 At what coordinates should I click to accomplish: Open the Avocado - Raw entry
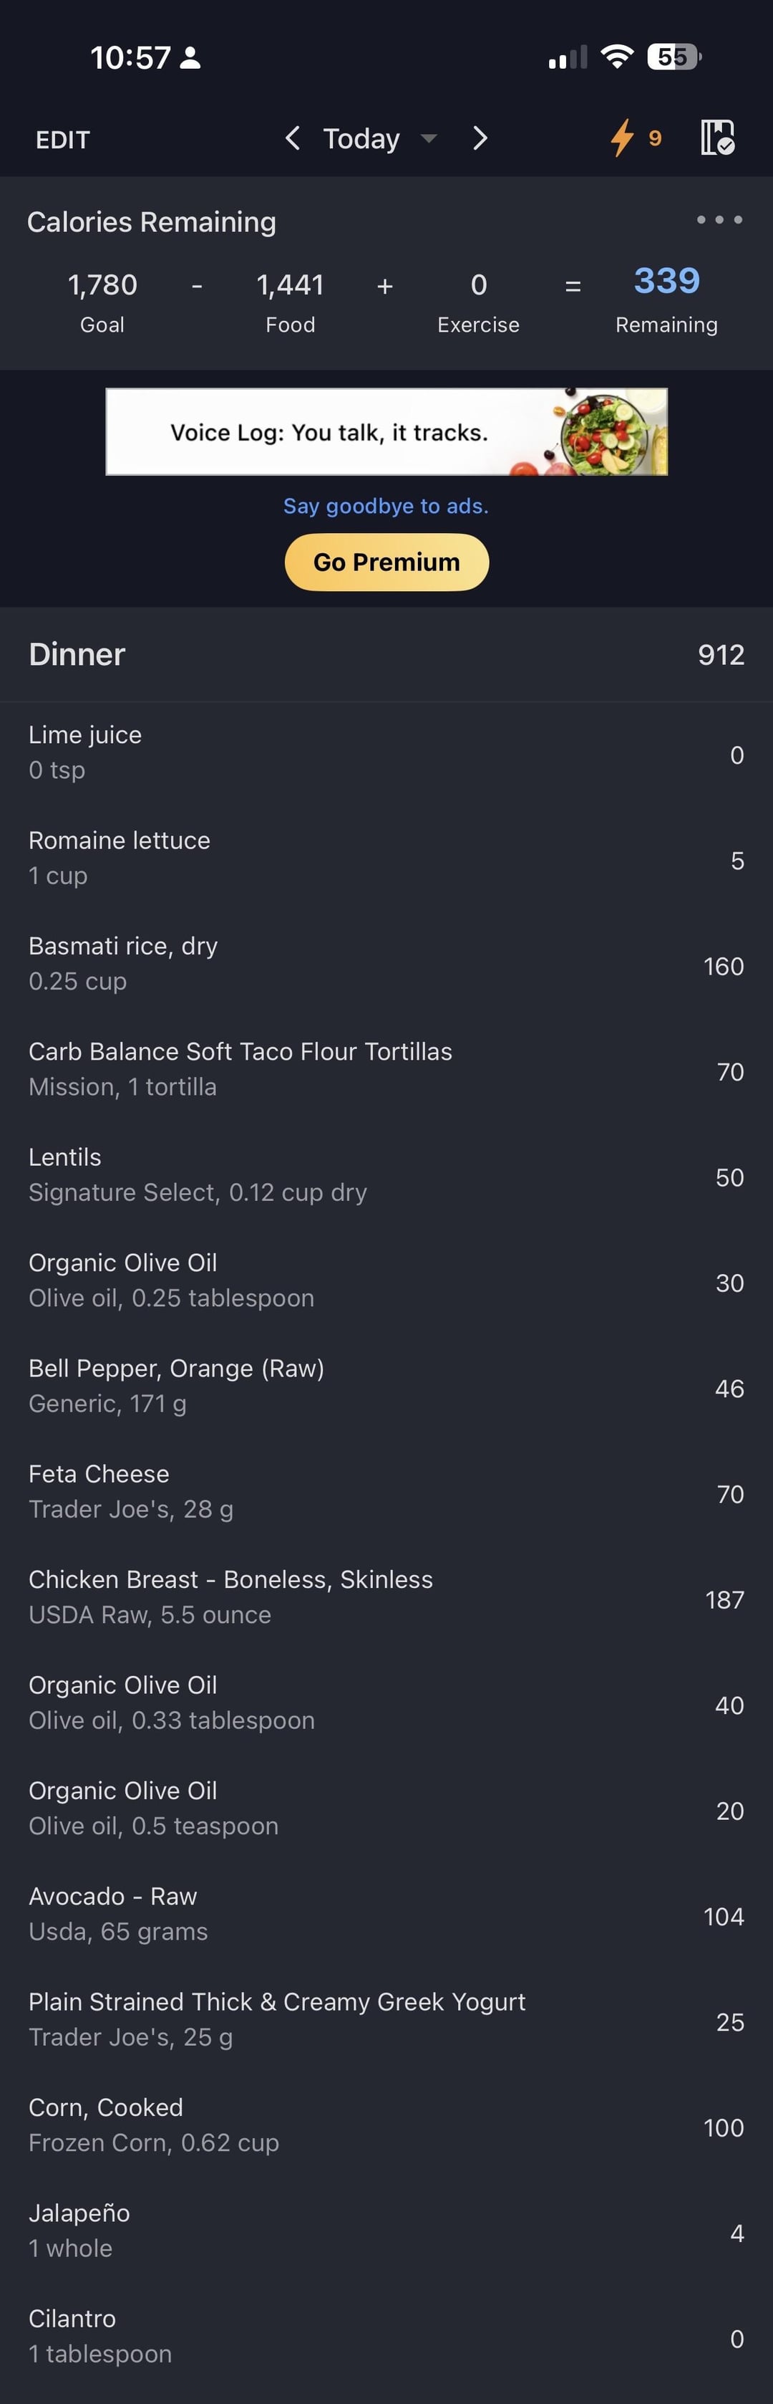[x=386, y=1913]
